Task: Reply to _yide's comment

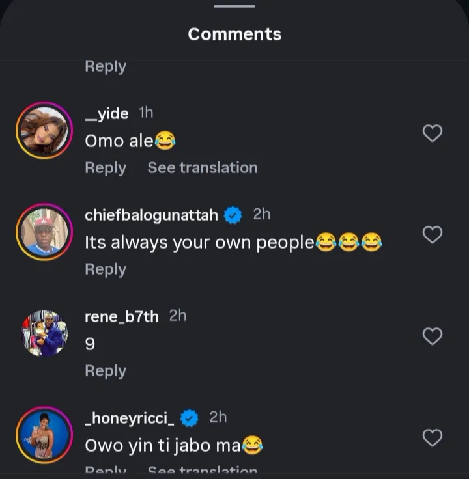Action: point(106,168)
